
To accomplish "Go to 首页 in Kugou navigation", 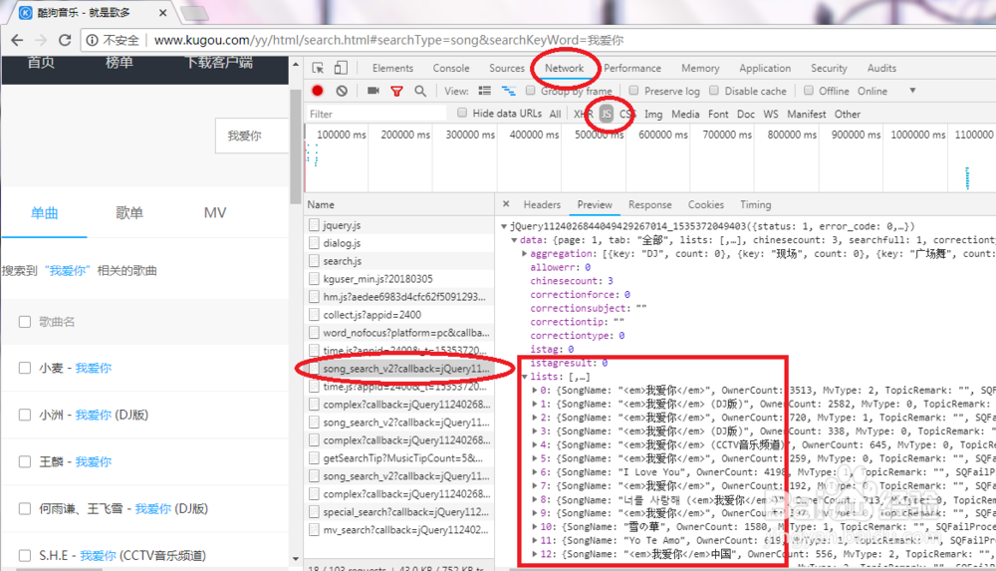I will click(x=41, y=63).
